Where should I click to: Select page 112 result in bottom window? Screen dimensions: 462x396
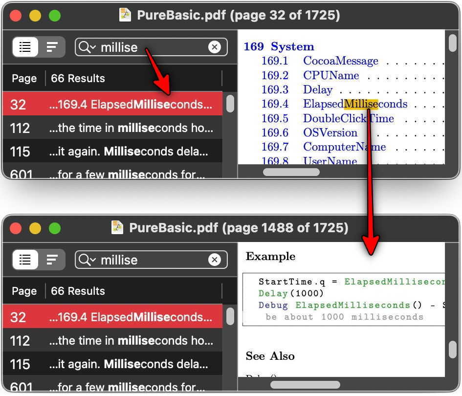coord(112,340)
